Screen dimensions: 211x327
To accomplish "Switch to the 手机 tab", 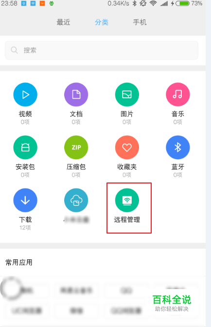I will click(x=140, y=22).
